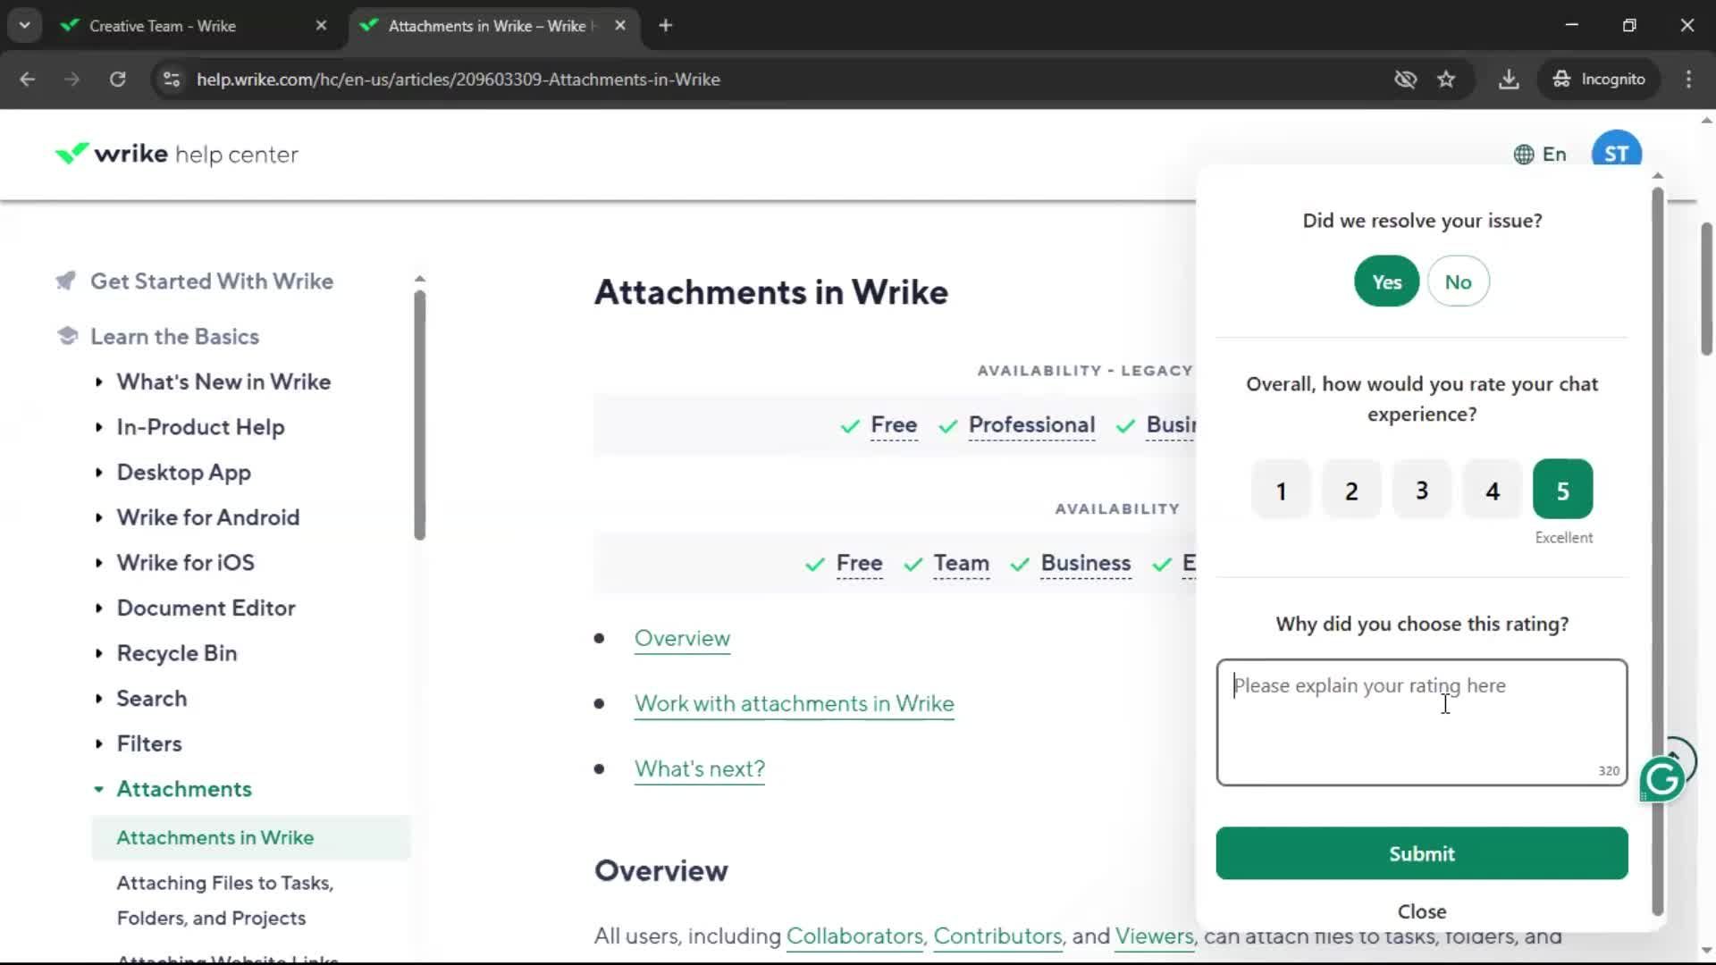The width and height of the screenshot is (1716, 965).
Task: Click the main page vertical scrollbar
Action: [x=1706, y=288]
